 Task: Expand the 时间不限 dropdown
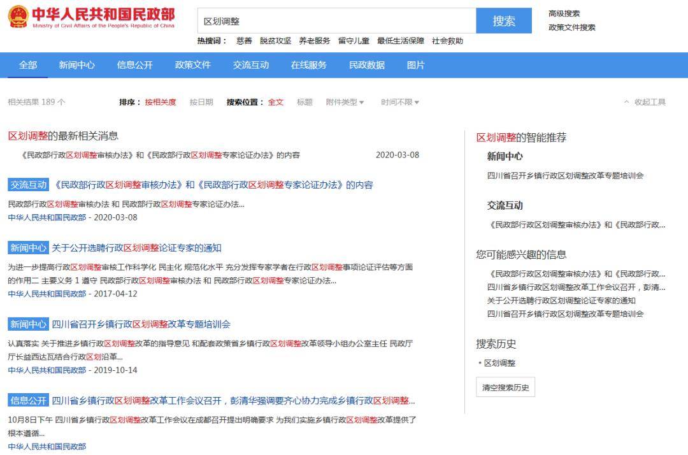tap(399, 102)
